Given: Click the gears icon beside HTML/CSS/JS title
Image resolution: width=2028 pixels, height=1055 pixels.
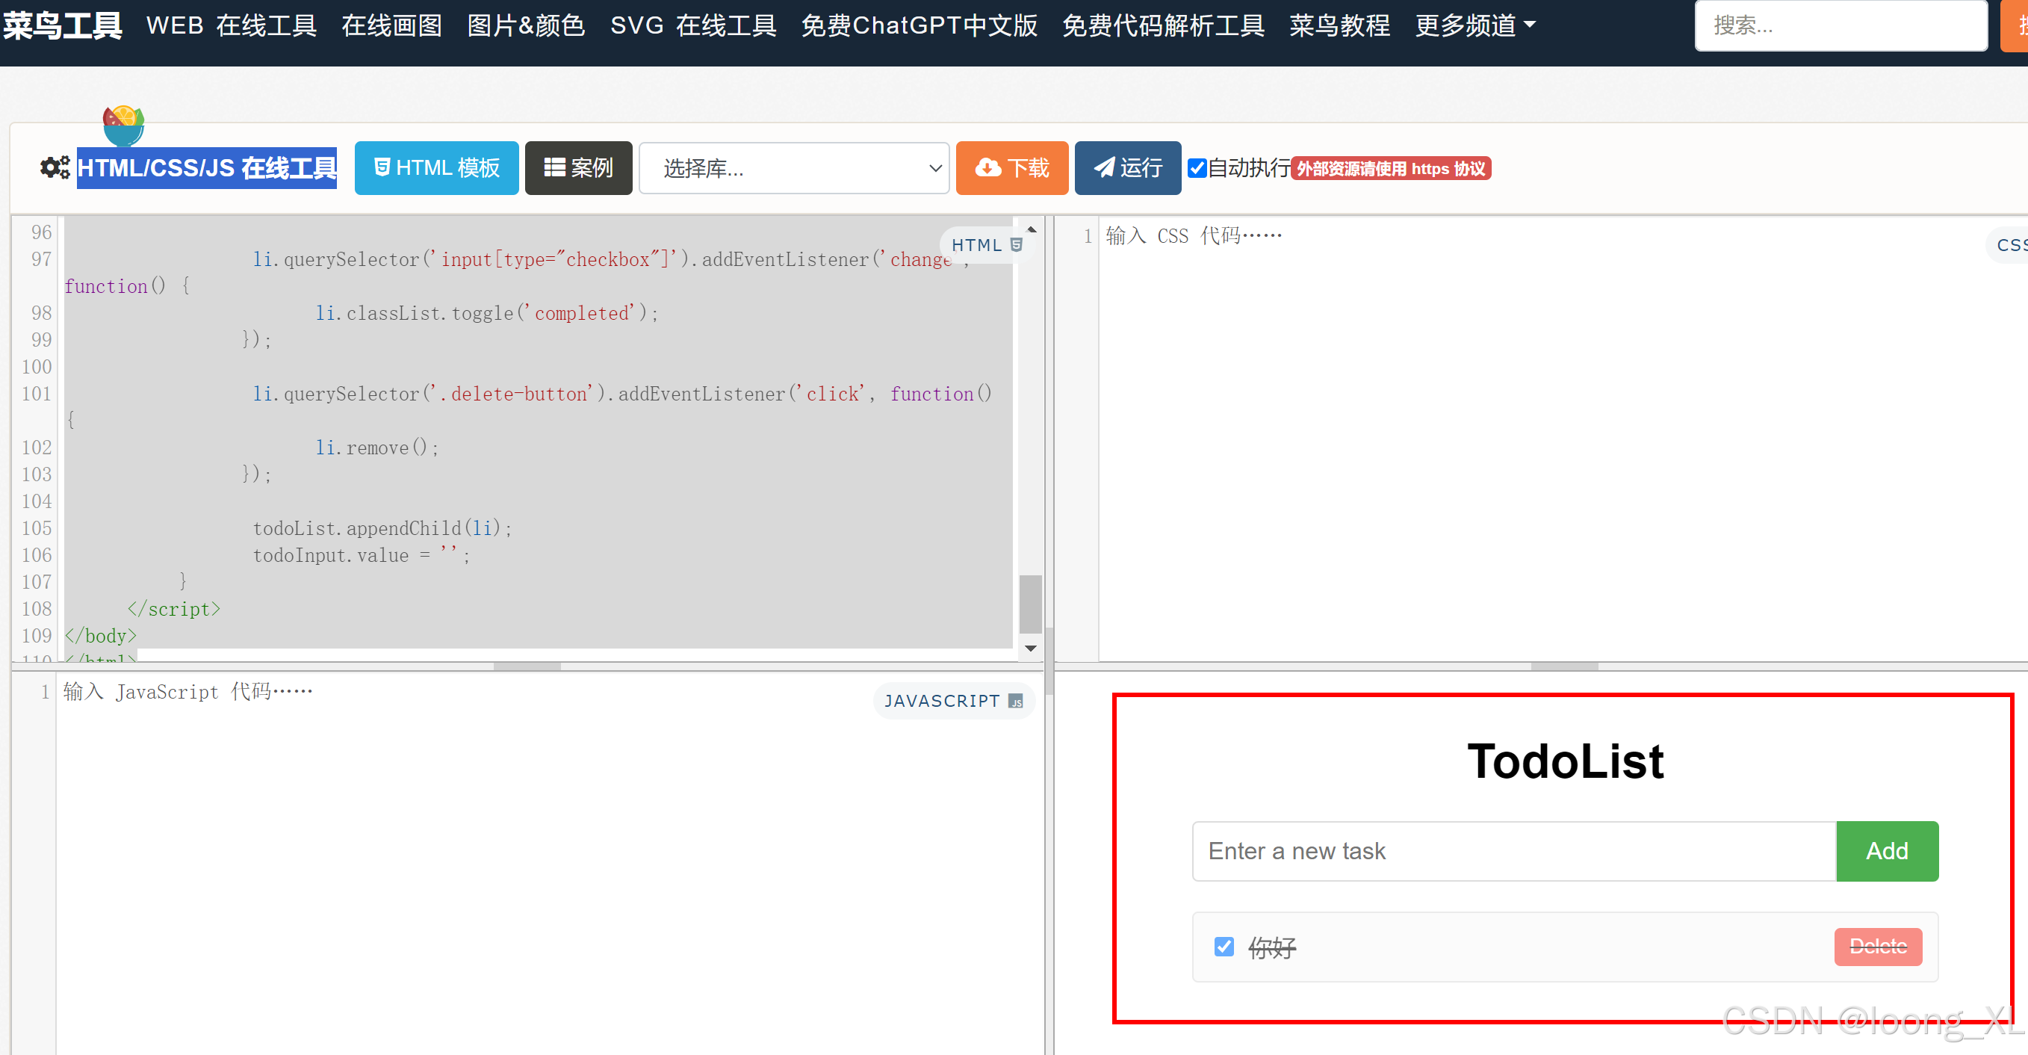Looking at the screenshot, I should pyautogui.click(x=55, y=167).
